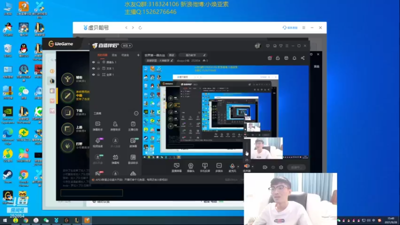Open the 房管助手 tool
The width and height of the screenshot is (400, 225).
click(115, 126)
